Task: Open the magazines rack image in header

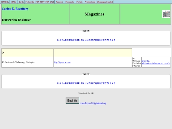Action: click(166, 14)
